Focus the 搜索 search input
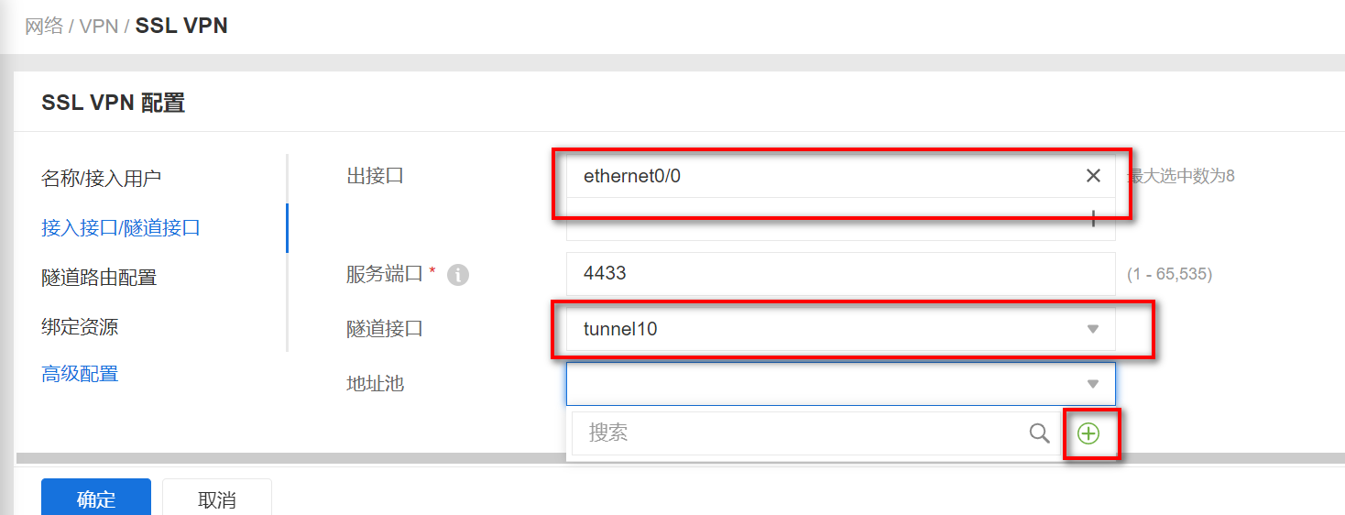The image size is (1345, 515). (797, 433)
